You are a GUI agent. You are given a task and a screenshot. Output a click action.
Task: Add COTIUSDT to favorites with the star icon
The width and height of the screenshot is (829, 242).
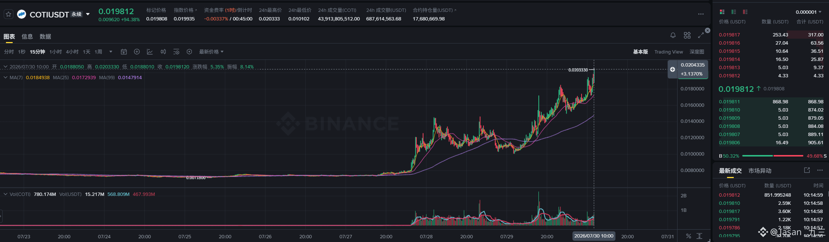tap(9, 14)
